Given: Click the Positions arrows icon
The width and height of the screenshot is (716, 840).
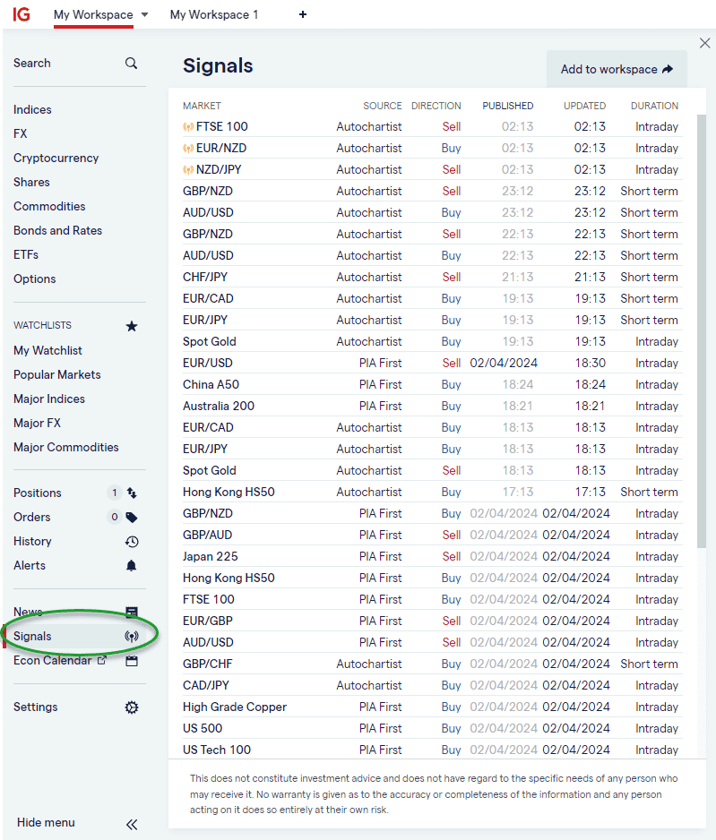Looking at the screenshot, I should pyautogui.click(x=132, y=493).
